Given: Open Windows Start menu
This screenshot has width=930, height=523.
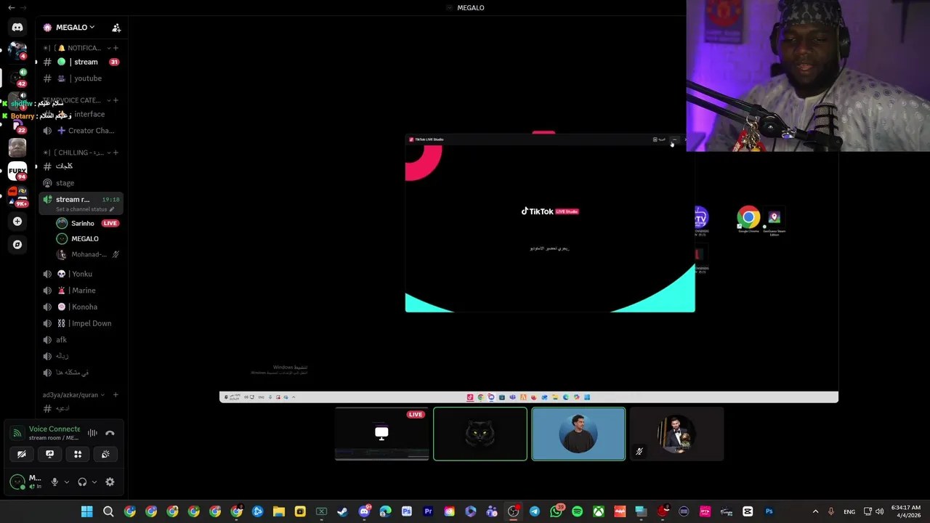Looking at the screenshot, I should point(86,511).
